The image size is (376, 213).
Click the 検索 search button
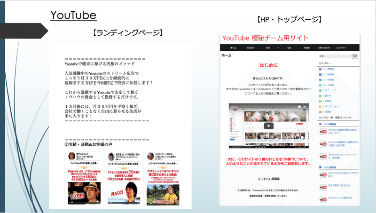tap(355, 56)
